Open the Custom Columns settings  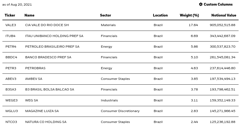coord(216,4)
